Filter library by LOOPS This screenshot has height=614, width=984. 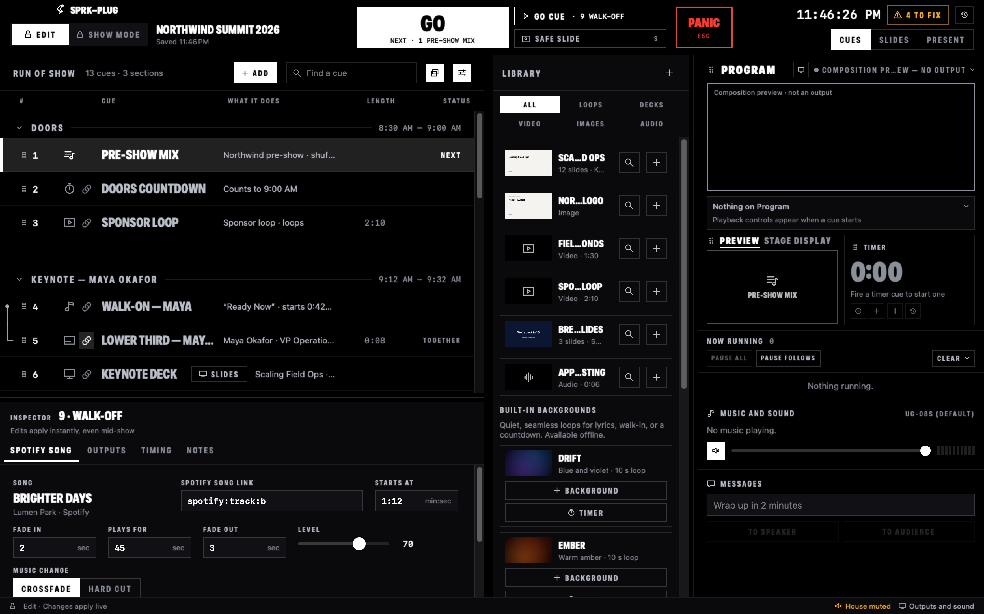(x=590, y=105)
